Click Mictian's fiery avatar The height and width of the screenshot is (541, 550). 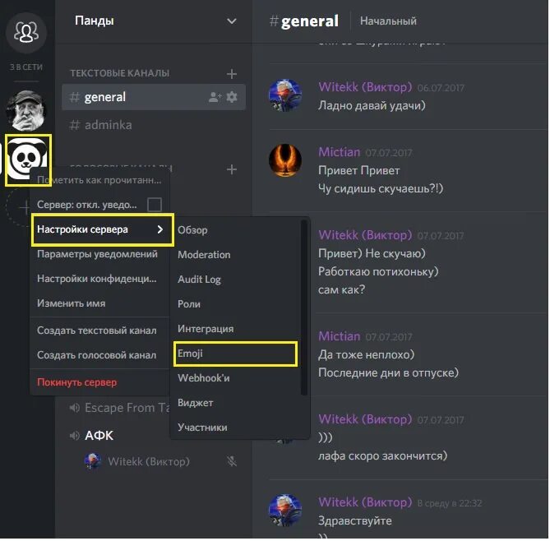click(x=284, y=160)
